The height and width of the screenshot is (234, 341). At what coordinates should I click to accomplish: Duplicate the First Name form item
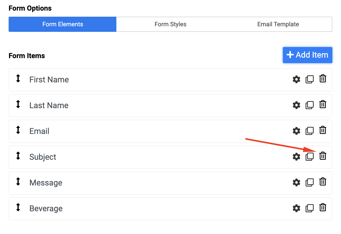click(x=309, y=79)
